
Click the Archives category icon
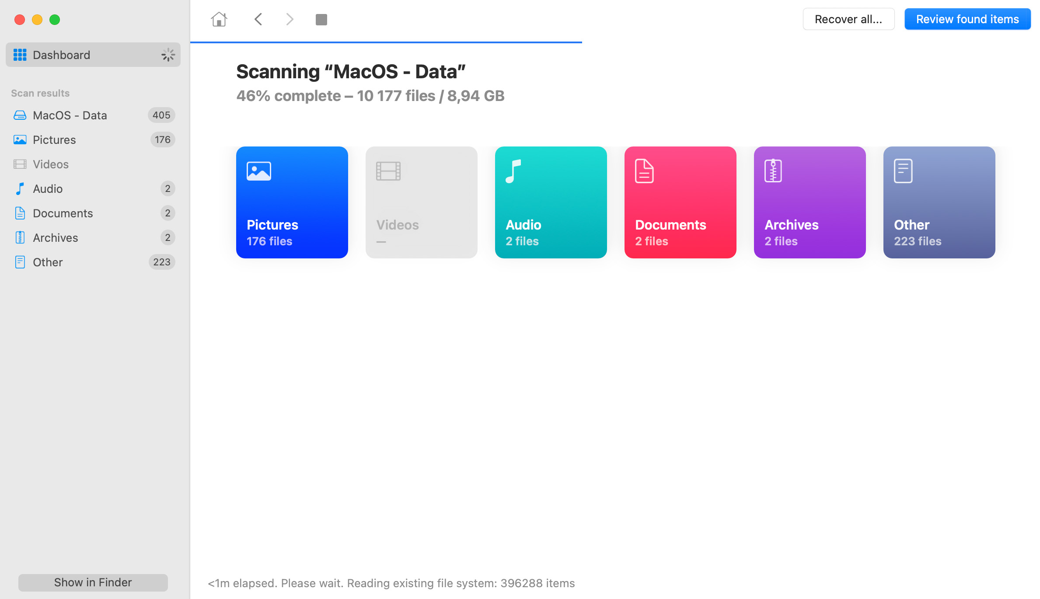coord(774,169)
